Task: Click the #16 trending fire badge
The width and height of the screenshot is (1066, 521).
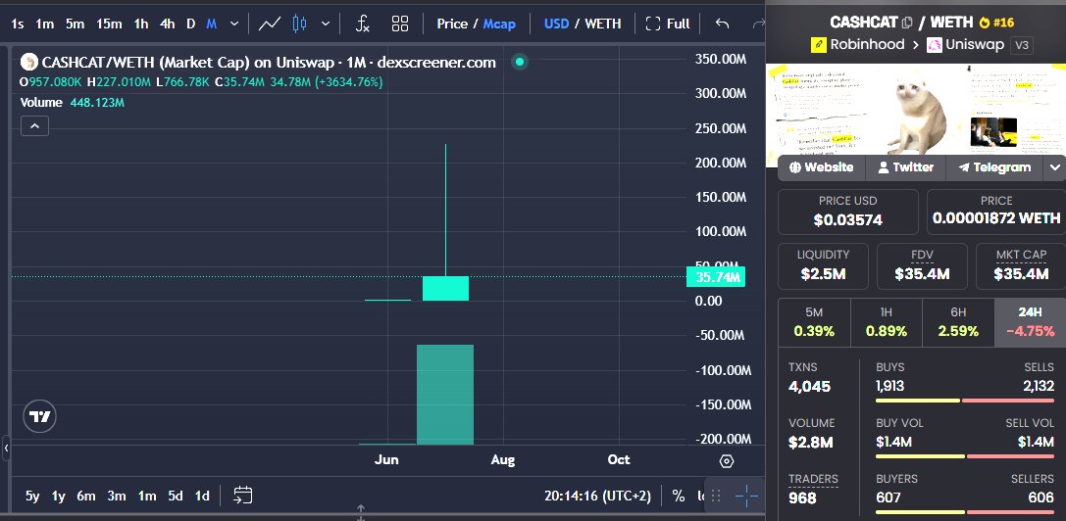Action: tap(996, 23)
